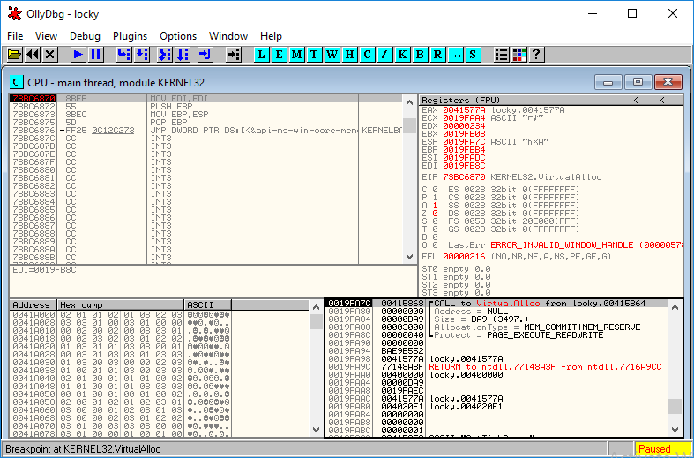Open Source S button
The height and width of the screenshot is (458, 694).
473,55
